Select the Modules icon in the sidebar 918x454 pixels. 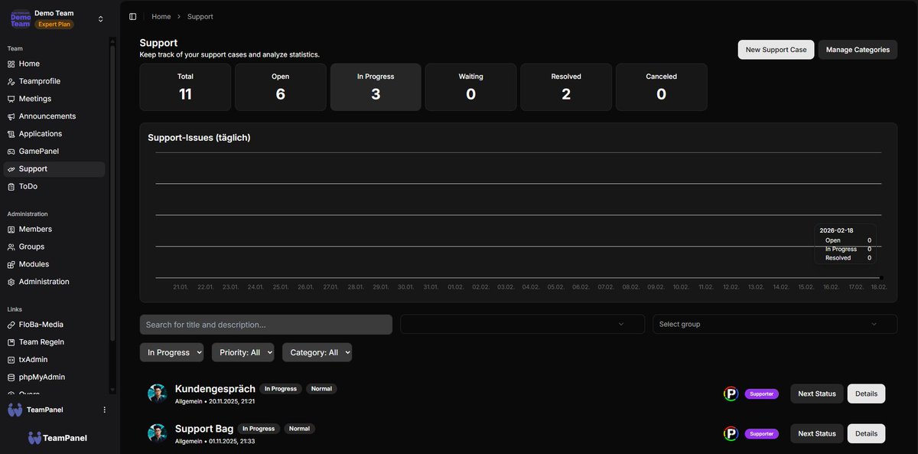tap(12, 263)
